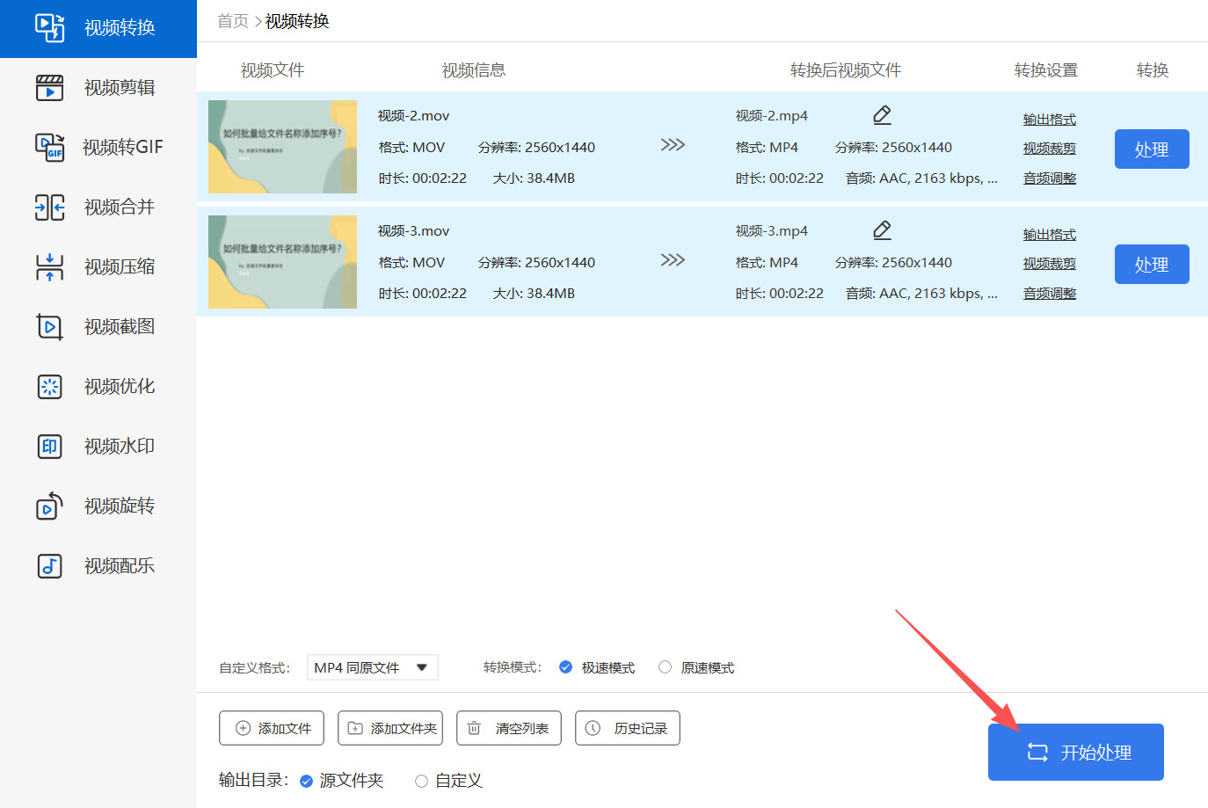Click the 视频文件 column header
The height and width of the screenshot is (808, 1208).
point(273,70)
